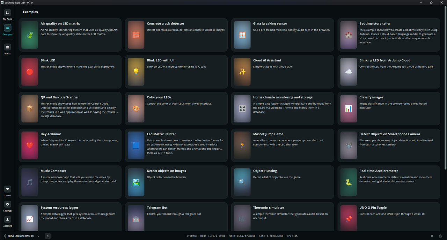Click the Detect objects landscape picture icon
This screenshot has width=447, height=240.
click(x=136, y=182)
